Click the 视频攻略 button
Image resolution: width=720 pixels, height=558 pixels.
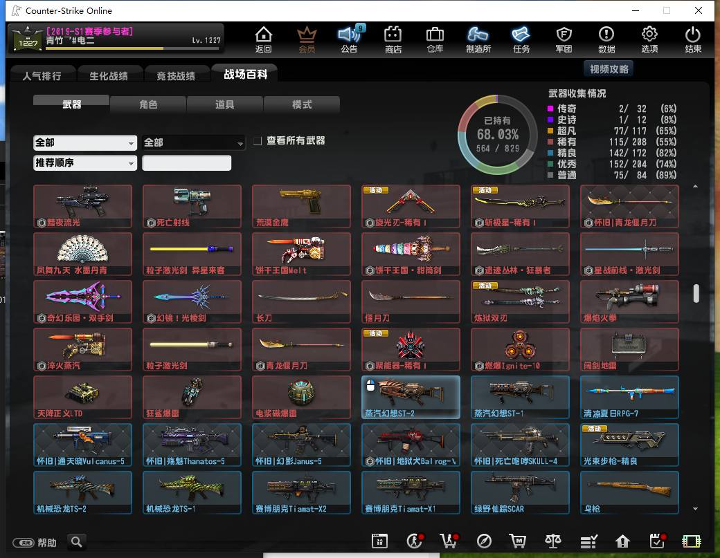[609, 69]
